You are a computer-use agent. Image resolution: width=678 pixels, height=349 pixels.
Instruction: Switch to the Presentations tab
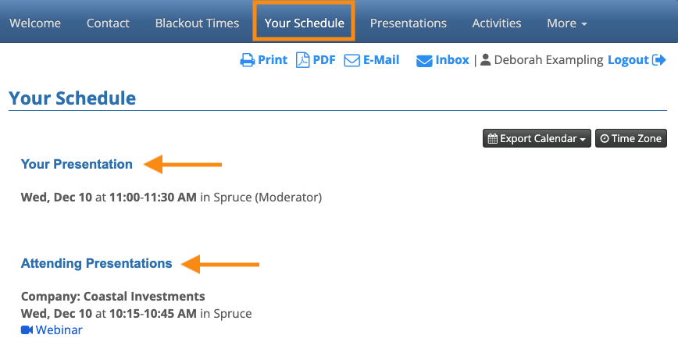click(408, 23)
